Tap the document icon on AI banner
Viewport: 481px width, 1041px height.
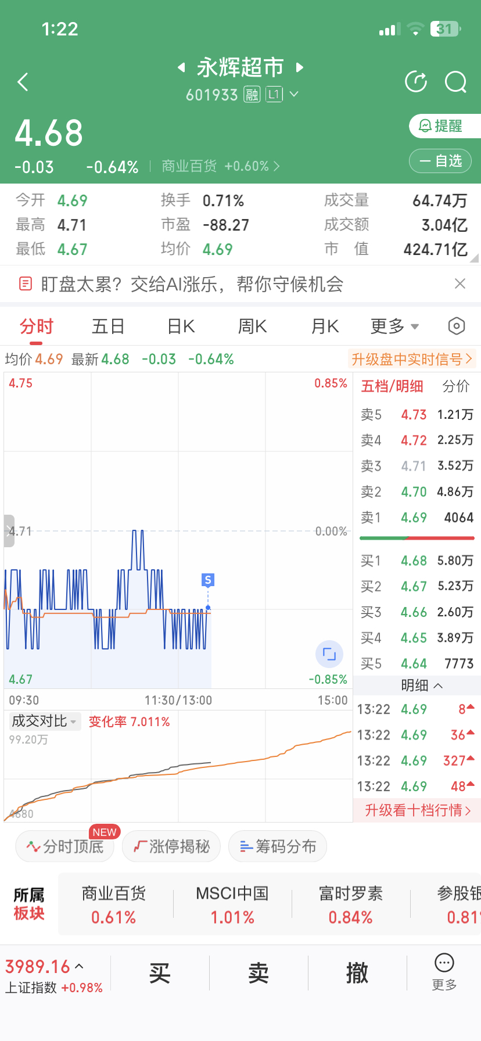tap(26, 284)
